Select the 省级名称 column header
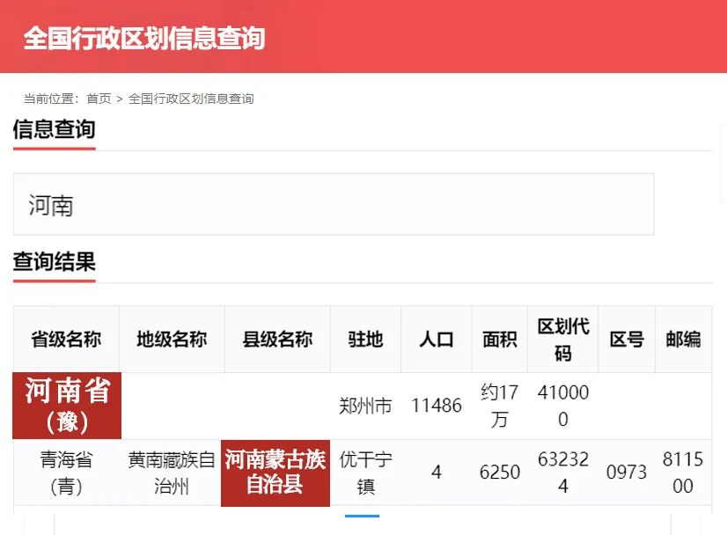The image size is (727, 535). click(x=66, y=340)
